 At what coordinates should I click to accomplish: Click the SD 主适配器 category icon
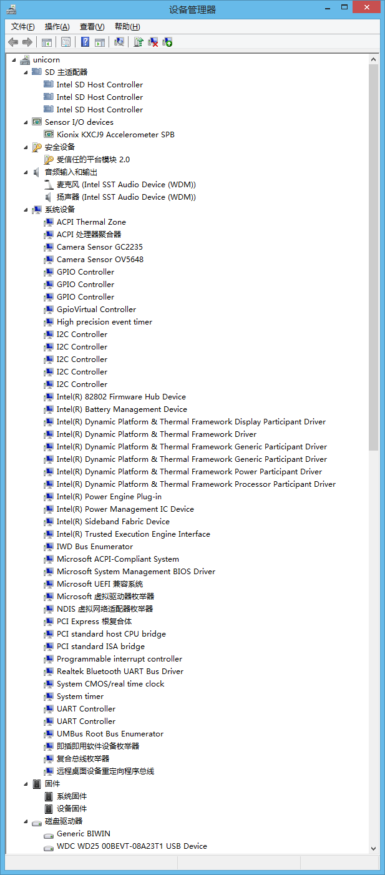pyautogui.click(x=37, y=72)
